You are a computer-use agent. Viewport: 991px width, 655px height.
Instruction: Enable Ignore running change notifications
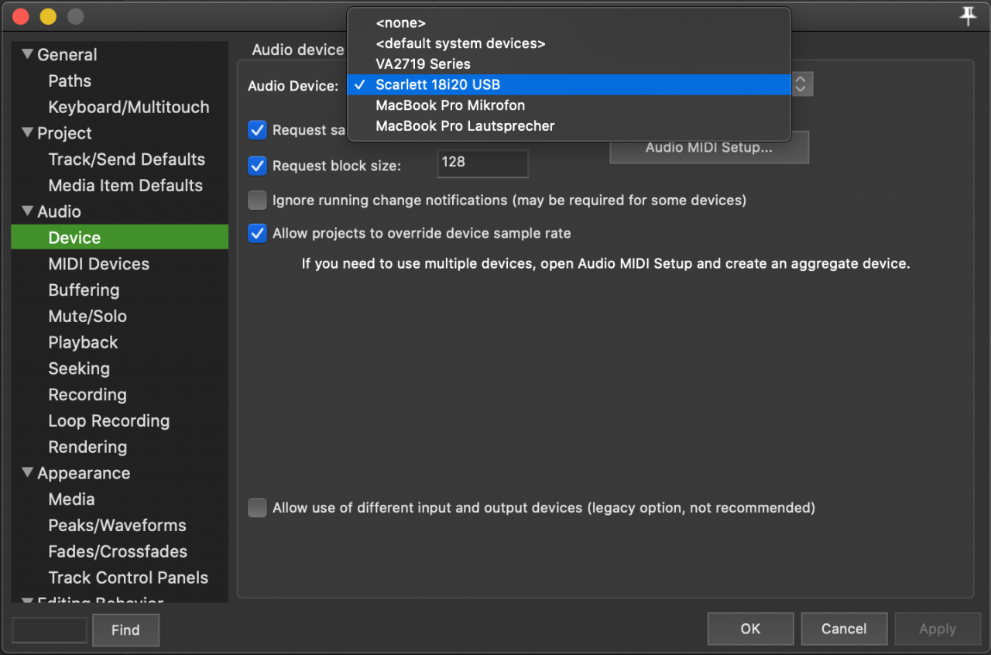point(257,201)
